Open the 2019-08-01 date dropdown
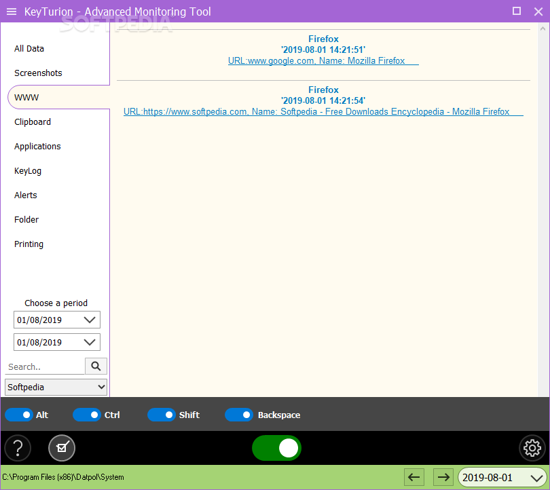Image resolution: width=550 pixels, height=490 pixels. 502,477
